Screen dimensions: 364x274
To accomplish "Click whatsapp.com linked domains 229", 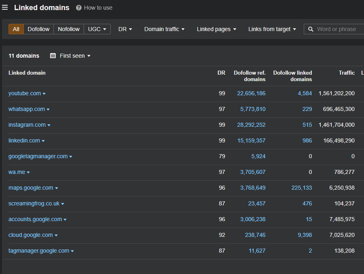I will pos(307,109).
